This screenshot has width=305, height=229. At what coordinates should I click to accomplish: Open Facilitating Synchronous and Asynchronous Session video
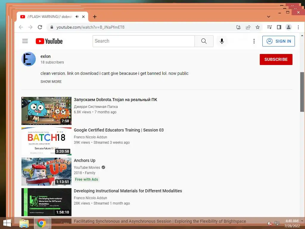160,221
